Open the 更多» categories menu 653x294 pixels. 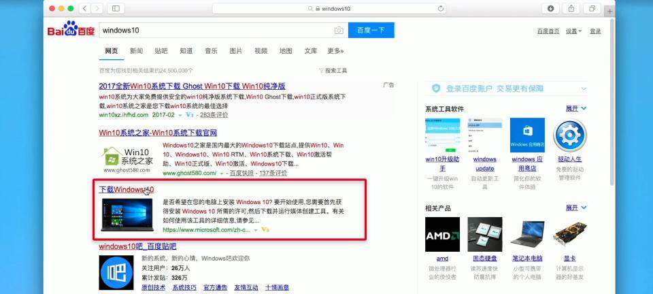point(335,51)
